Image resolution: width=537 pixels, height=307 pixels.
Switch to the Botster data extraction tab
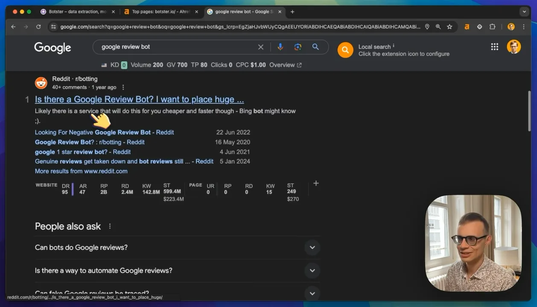coord(77,12)
